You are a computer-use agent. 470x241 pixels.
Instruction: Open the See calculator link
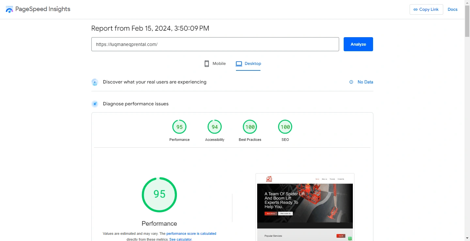tap(180, 239)
